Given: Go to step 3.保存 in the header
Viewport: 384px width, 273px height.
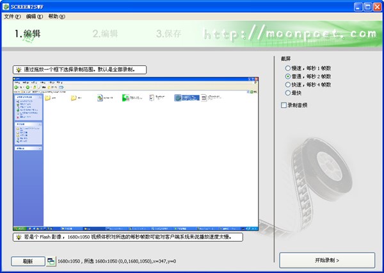Looking at the screenshot, I should [x=168, y=33].
